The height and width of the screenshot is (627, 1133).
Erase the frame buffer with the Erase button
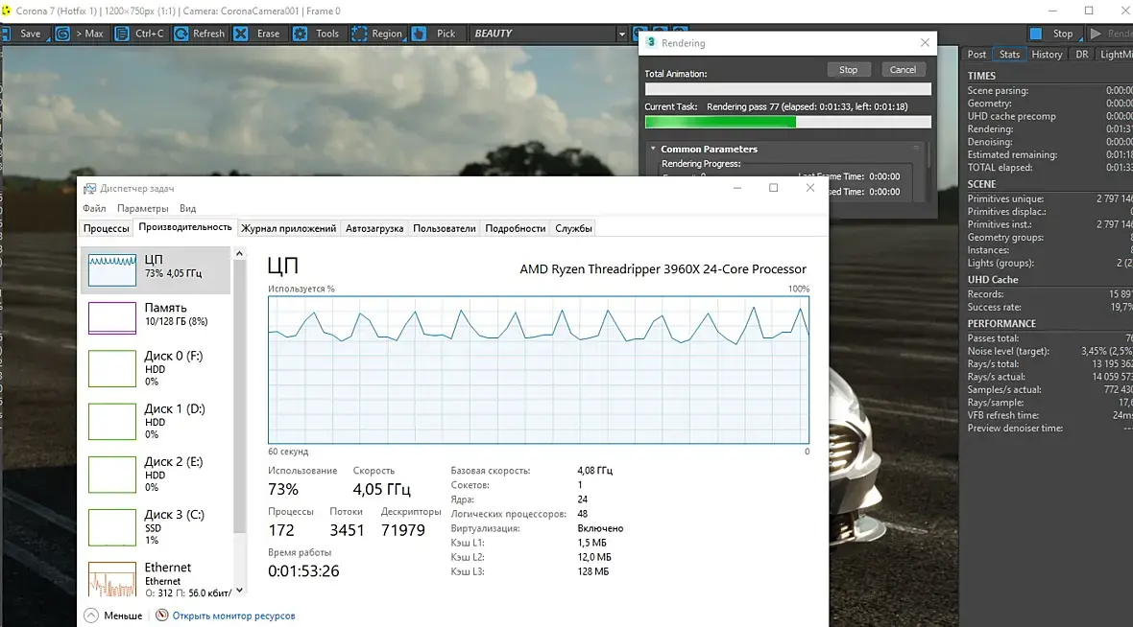pyautogui.click(x=258, y=34)
